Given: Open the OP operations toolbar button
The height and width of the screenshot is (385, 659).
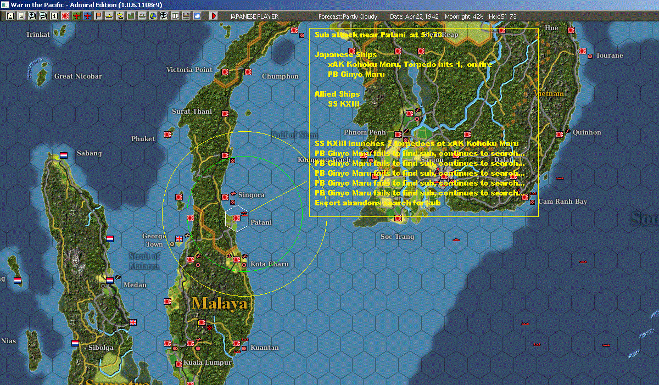Looking at the screenshot, I should coord(175,16).
